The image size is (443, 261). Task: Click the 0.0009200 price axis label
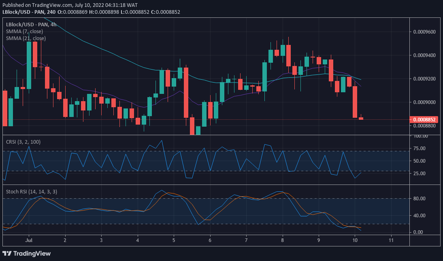coord(424,79)
